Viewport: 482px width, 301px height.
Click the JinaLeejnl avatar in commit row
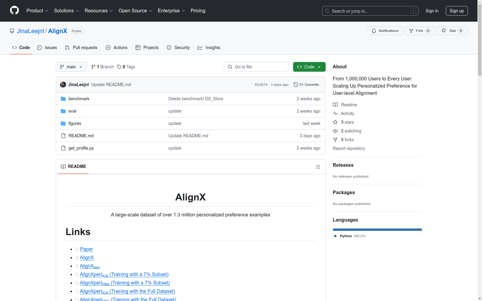(x=63, y=85)
